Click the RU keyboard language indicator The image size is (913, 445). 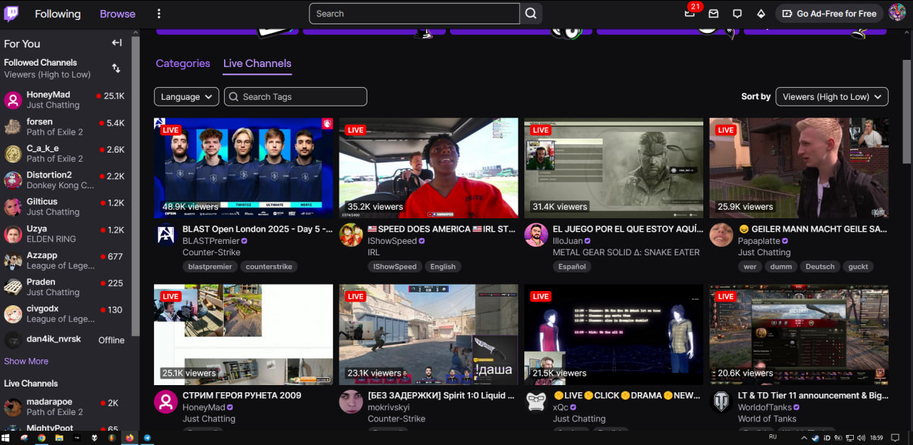[773, 436]
